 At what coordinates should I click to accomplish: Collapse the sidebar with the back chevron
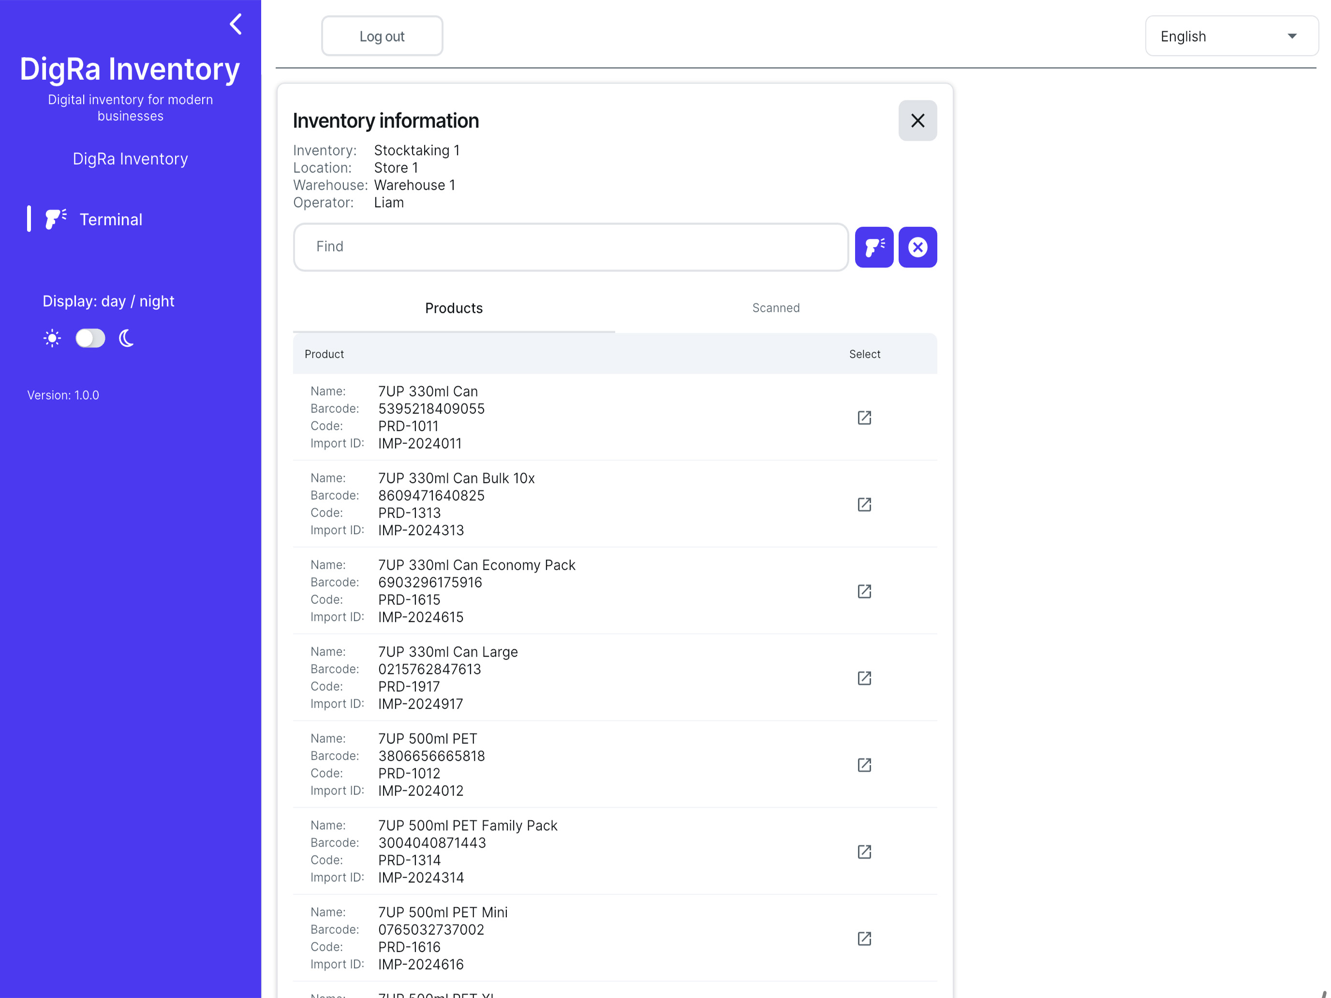[x=236, y=25]
